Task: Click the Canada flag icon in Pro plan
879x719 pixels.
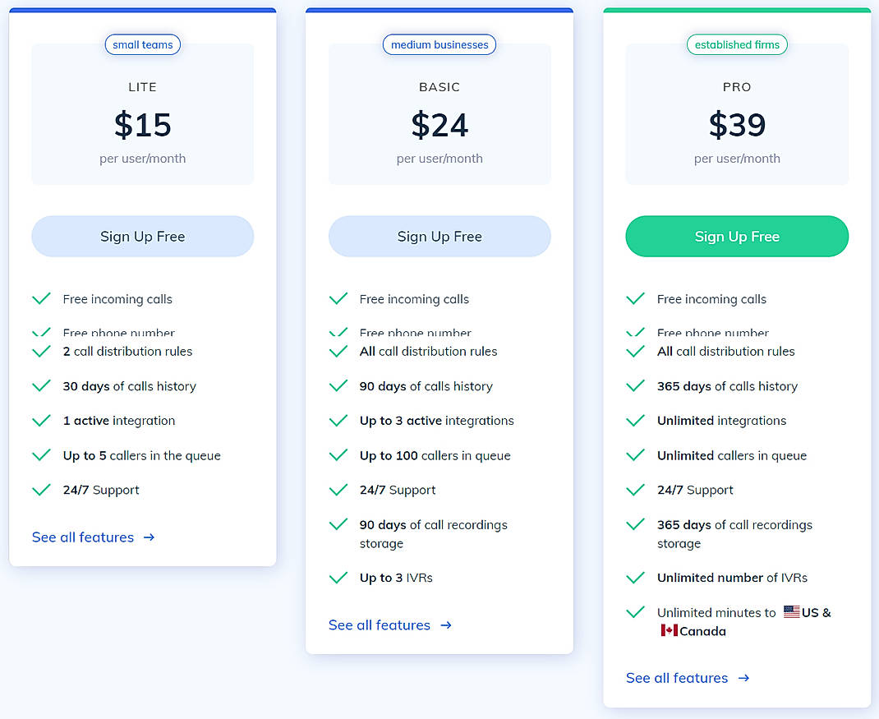Action: [x=669, y=631]
